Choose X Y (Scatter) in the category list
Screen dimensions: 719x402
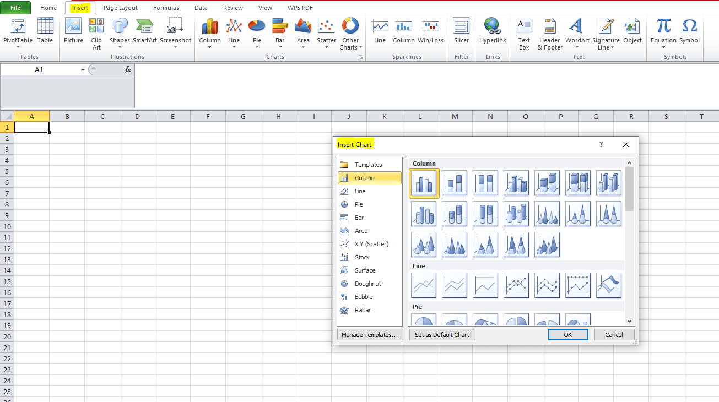[x=369, y=244]
